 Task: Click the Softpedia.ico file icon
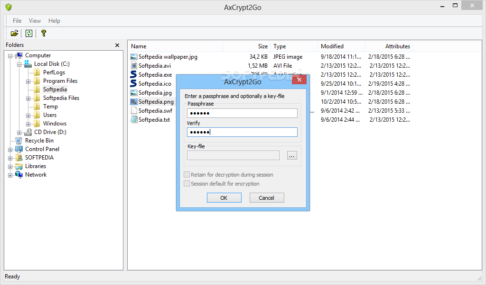tap(133, 83)
